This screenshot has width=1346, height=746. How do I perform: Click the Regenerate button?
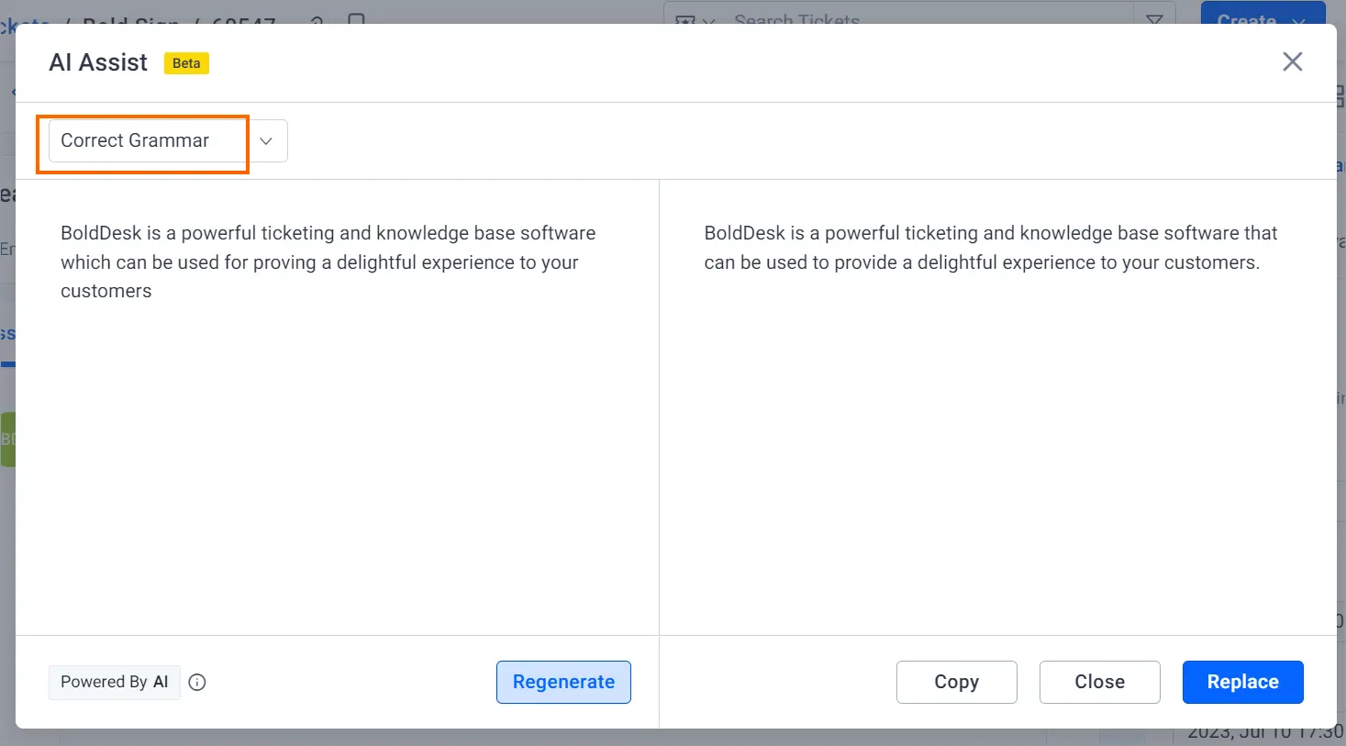[x=563, y=682]
